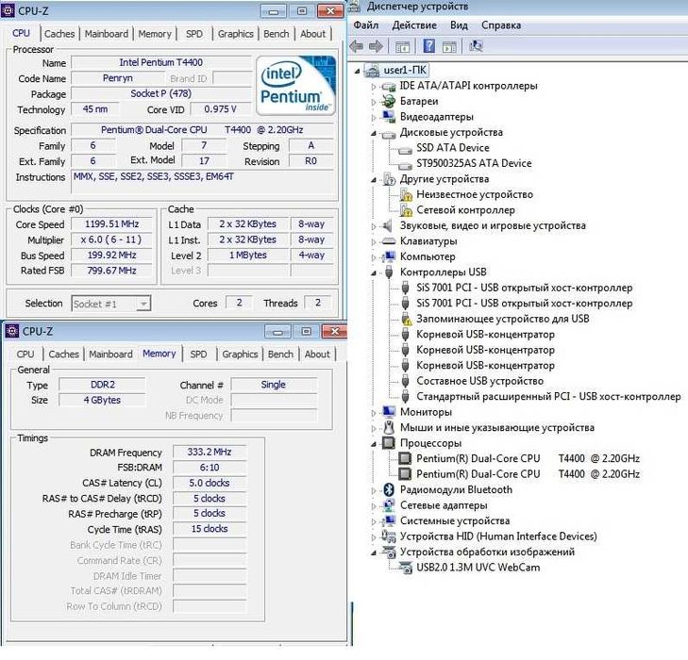Expand IDE ATA/ATAPI контроллеры node
The height and width of the screenshot is (660, 688).
click(x=374, y=87)
